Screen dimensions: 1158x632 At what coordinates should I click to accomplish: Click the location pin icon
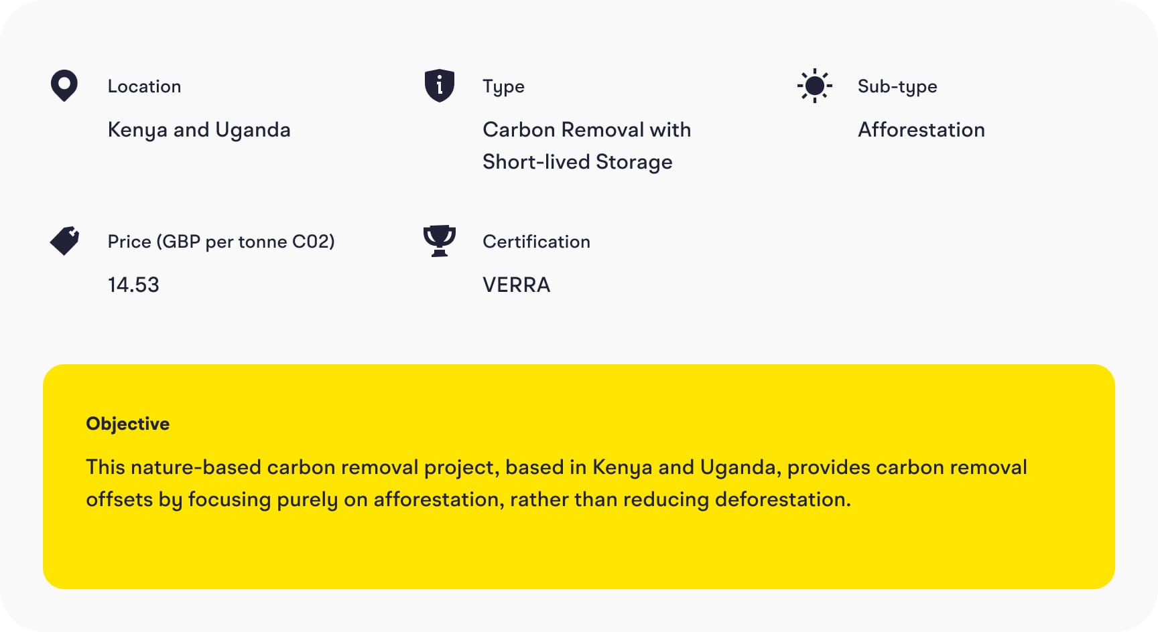click(x=64, y=86)
